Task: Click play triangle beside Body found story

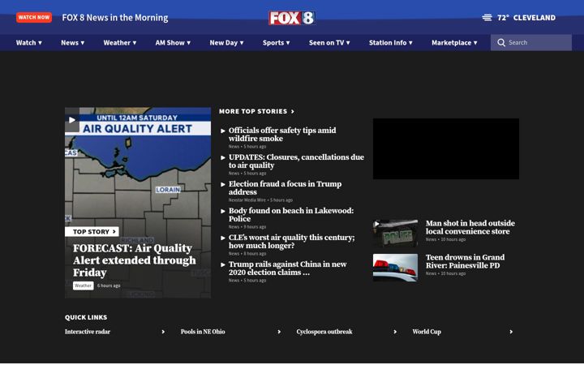Action: (x=223, y=211)
